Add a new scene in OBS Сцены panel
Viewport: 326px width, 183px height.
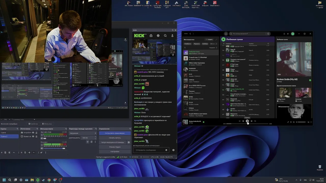click(2, 152)
